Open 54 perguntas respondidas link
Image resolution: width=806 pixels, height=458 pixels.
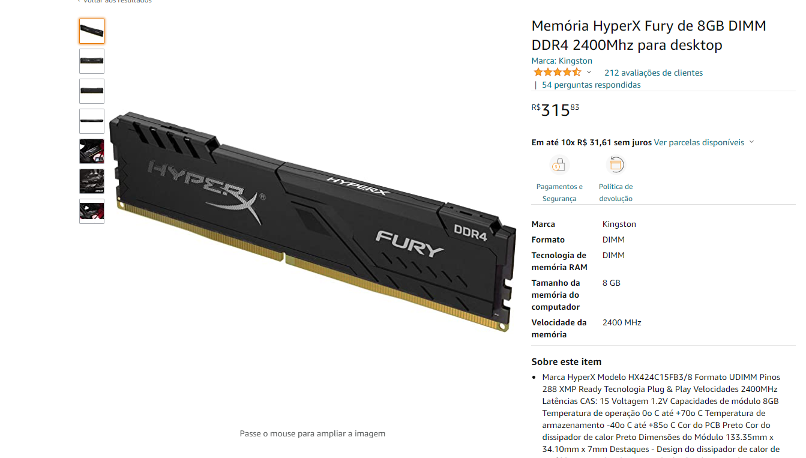[591, 85]
